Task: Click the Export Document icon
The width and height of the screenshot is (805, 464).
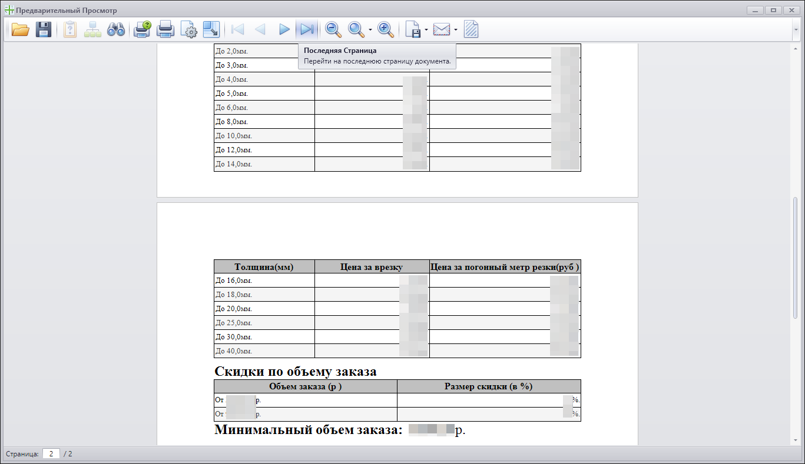Action: pyautogui.click(x=414, y=29)
